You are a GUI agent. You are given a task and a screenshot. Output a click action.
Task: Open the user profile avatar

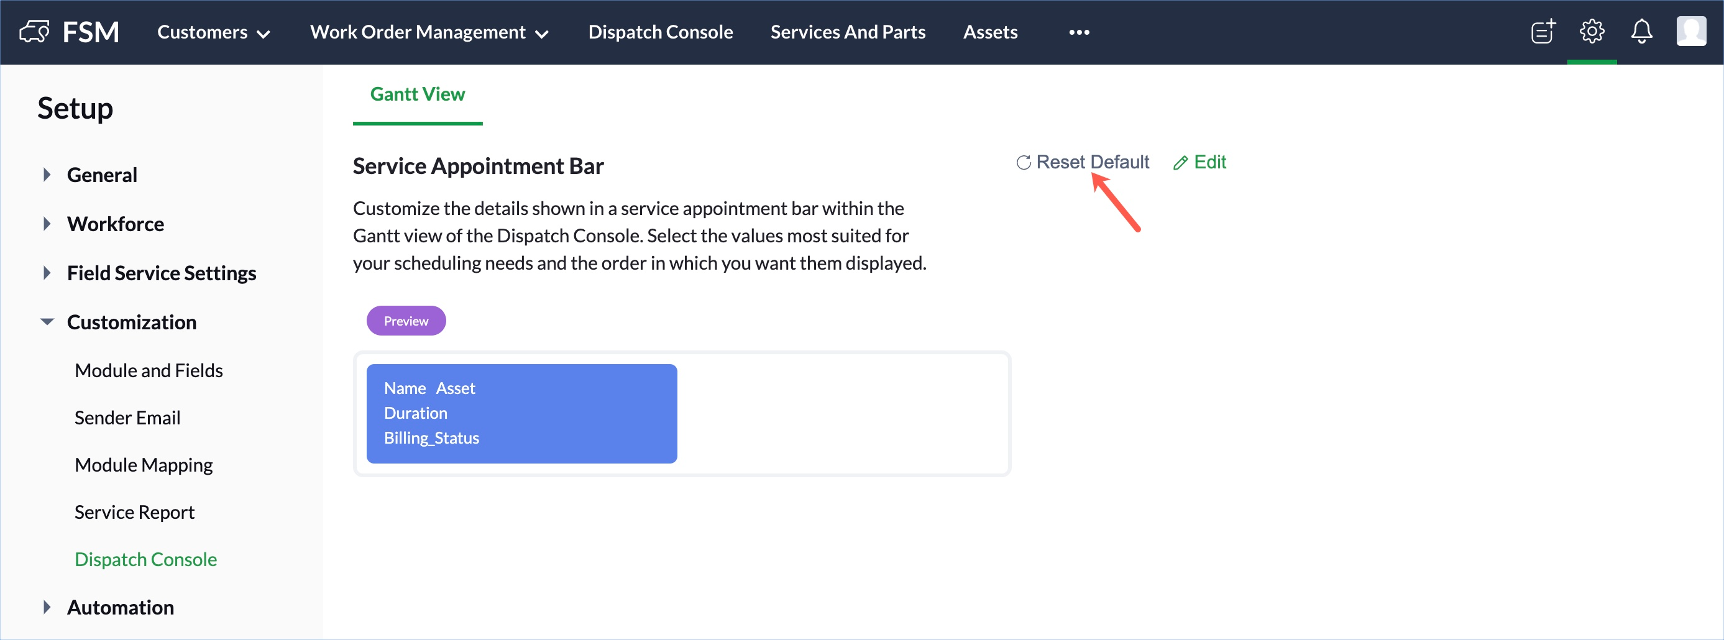click(1690, 32)
